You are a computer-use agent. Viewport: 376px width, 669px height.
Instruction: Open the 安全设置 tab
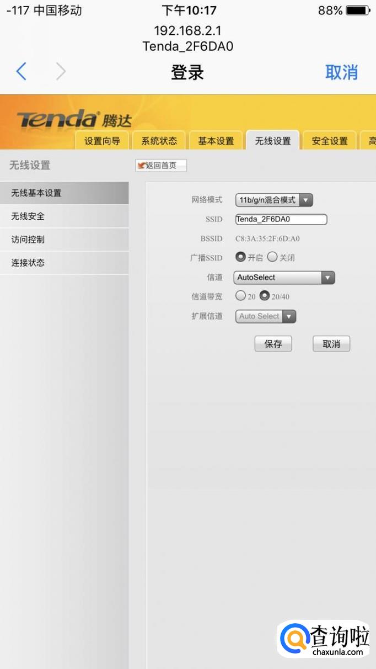click(x=330, y=141)
